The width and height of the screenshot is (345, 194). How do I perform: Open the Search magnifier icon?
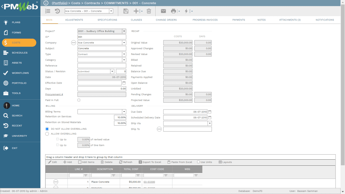pos(6,116)
